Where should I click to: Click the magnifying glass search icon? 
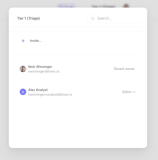[x=93, y=18]
